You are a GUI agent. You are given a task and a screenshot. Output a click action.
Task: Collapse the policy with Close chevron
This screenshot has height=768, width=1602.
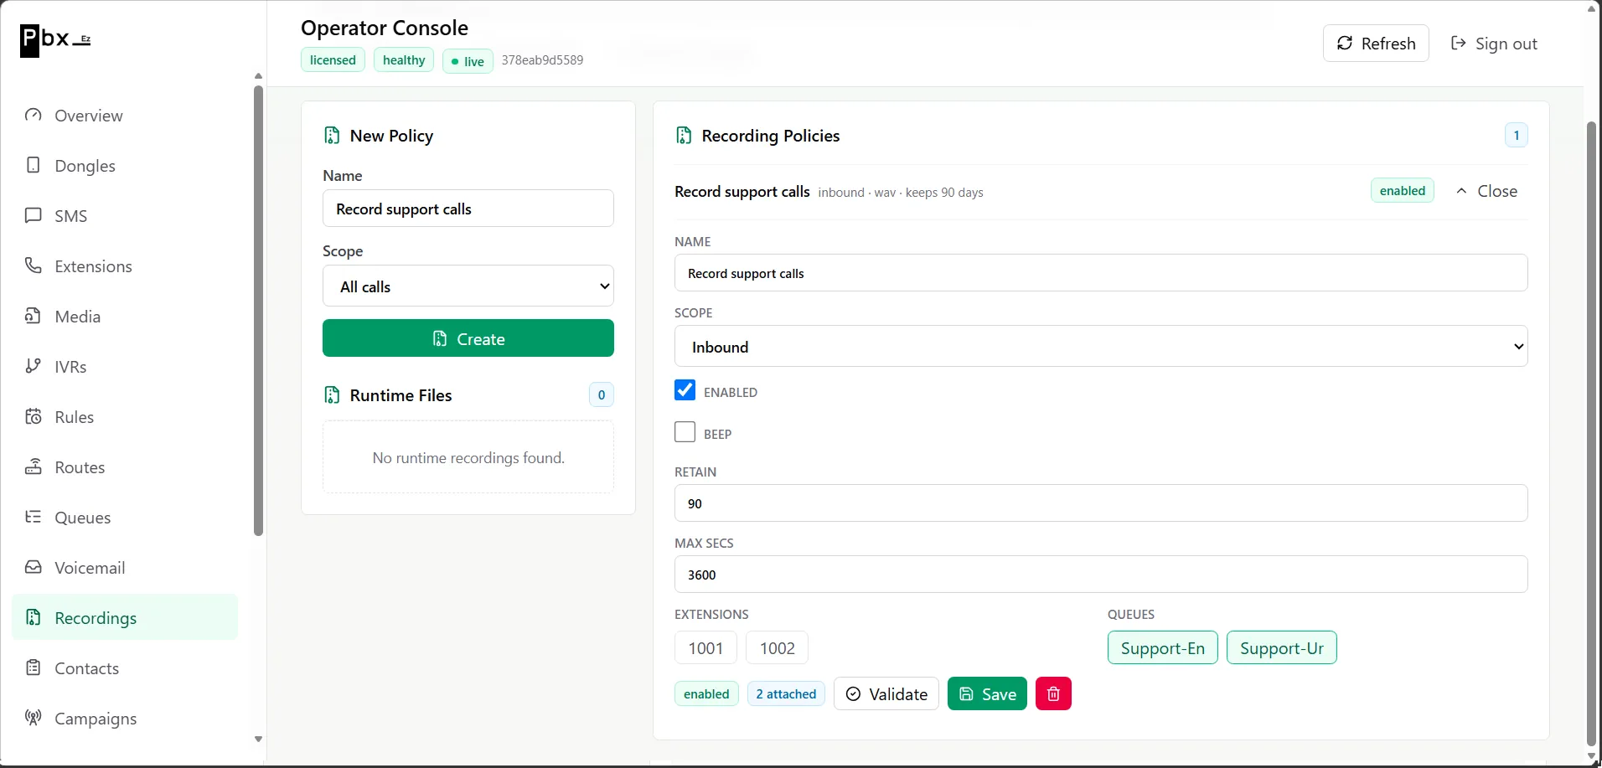(1486, 191)
